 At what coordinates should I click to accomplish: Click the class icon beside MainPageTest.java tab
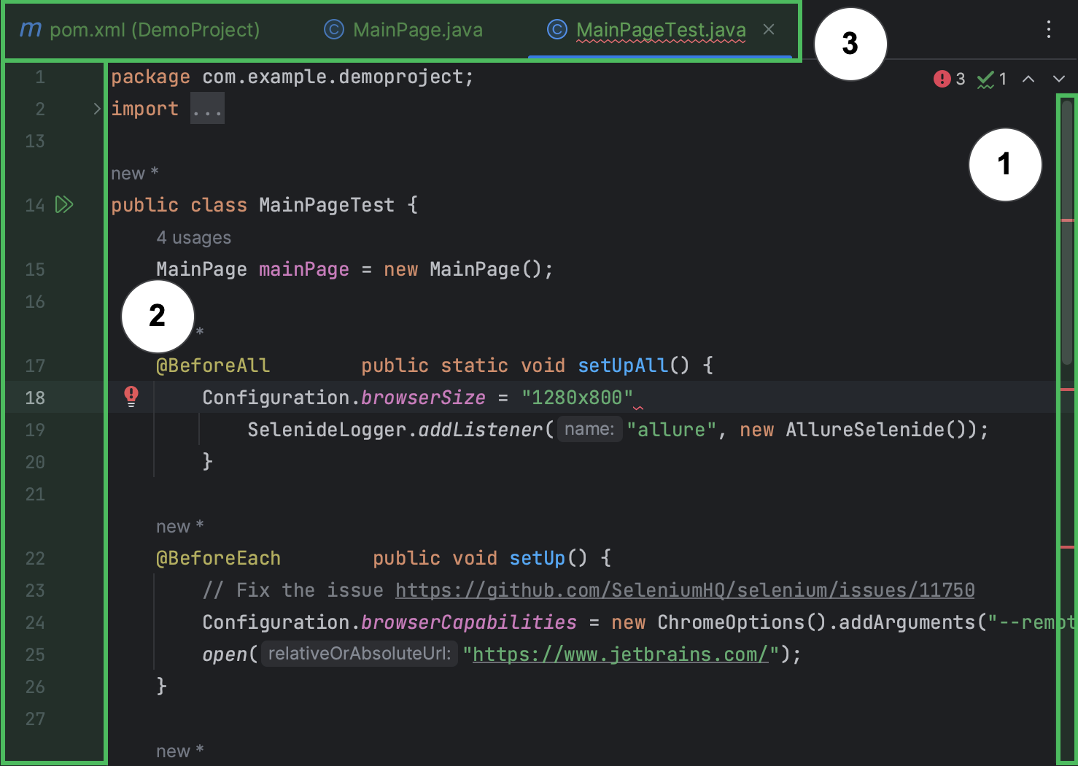click(557, 29)
